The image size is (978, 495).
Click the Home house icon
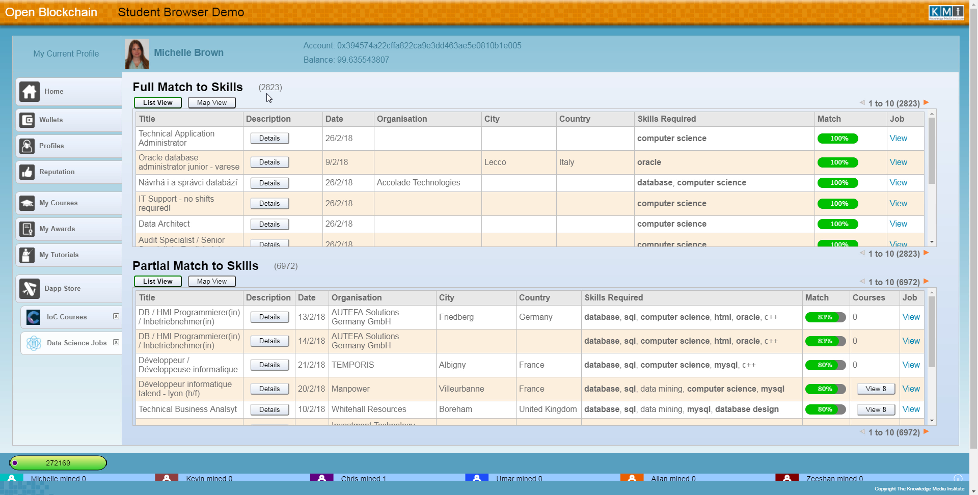tap(30, 92)
